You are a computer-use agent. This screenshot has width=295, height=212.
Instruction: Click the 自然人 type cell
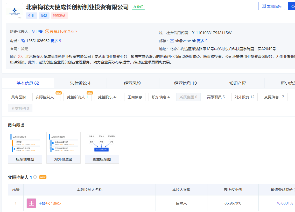click(181, 203)
